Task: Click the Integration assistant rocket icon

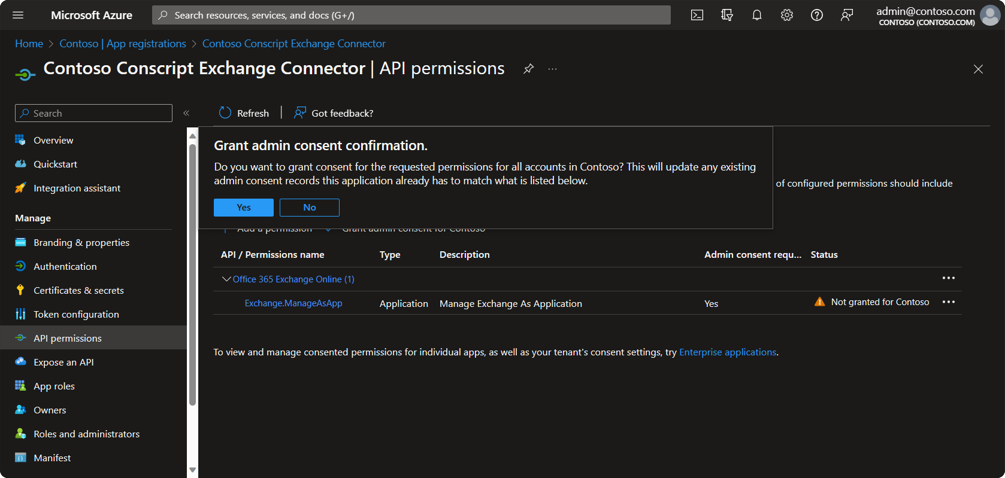Action: tap(20, 188)
